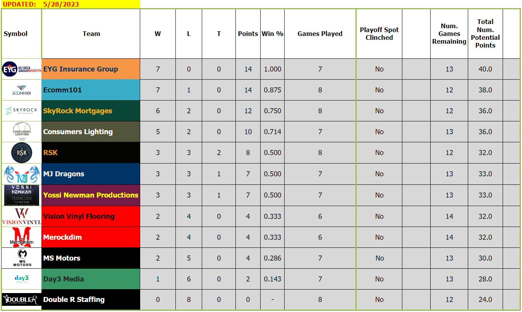
Task: Click the W column header
Action: (x=158, y=34)
